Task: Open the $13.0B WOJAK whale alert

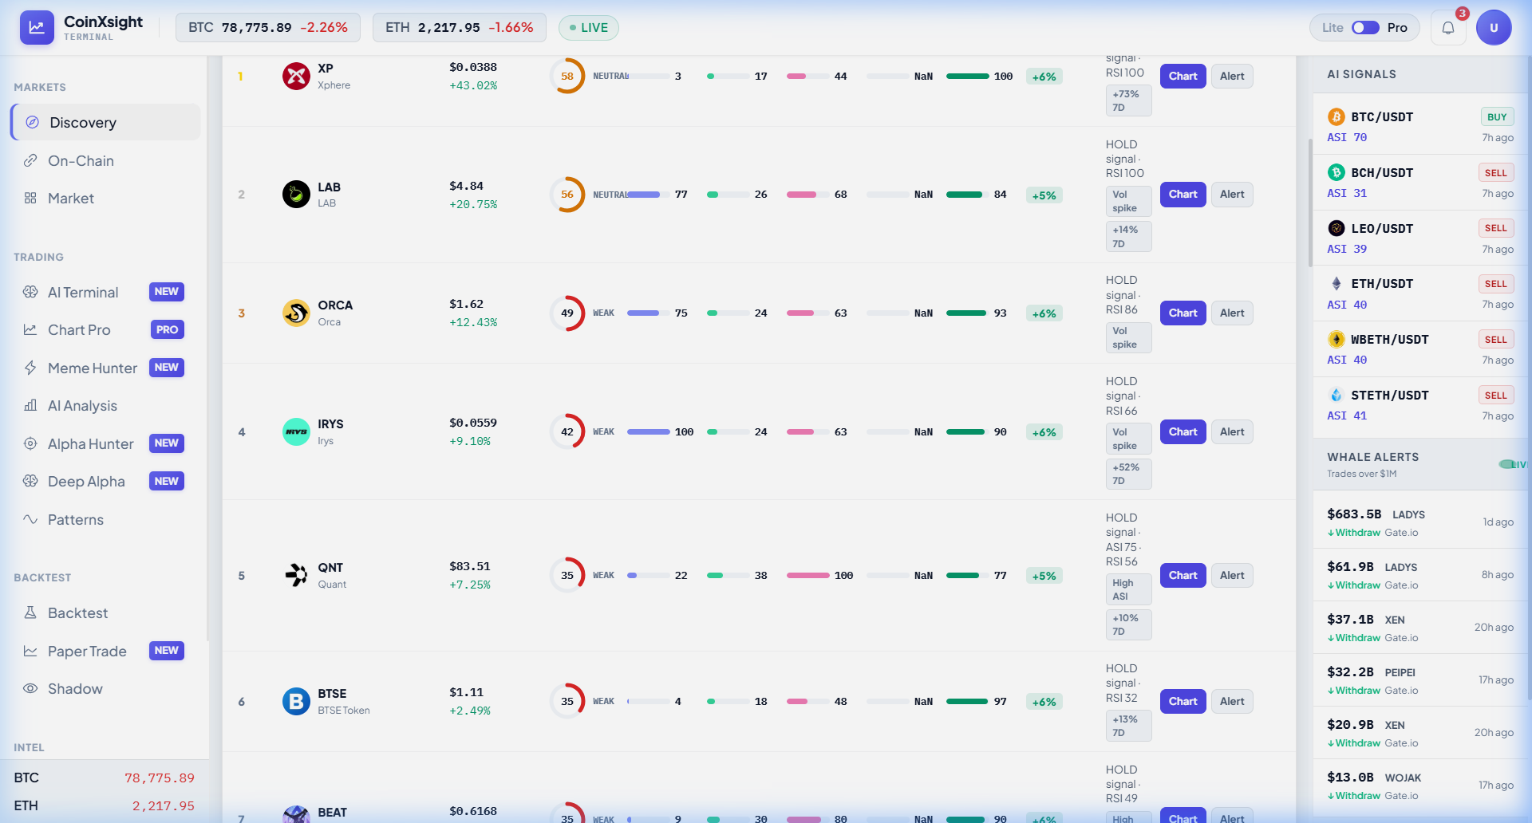Action: point(1420,786)
